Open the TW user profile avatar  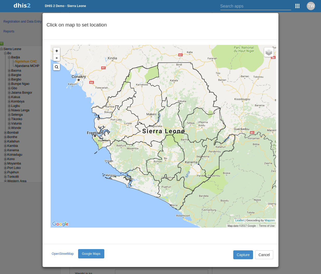pos(311,6)
